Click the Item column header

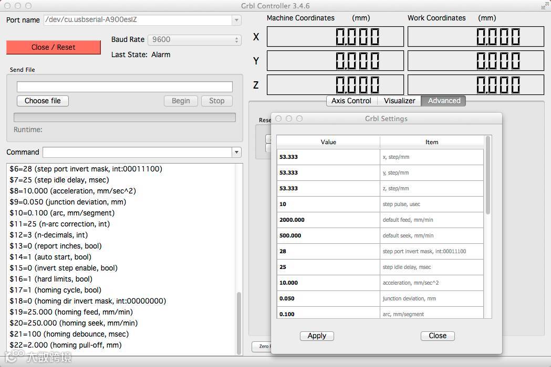[432, 142]
